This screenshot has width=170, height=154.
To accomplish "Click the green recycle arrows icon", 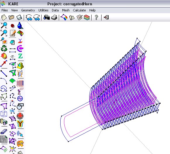I will click(4, 48).
